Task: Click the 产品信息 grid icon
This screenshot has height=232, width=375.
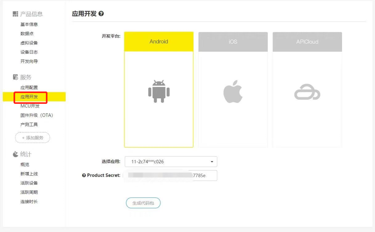Action: 15,14
